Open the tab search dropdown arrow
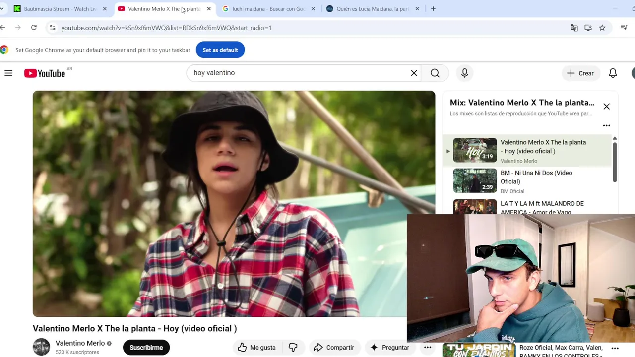Image resolution: width=635 pixels, height=357 pixels. point(2,9)
